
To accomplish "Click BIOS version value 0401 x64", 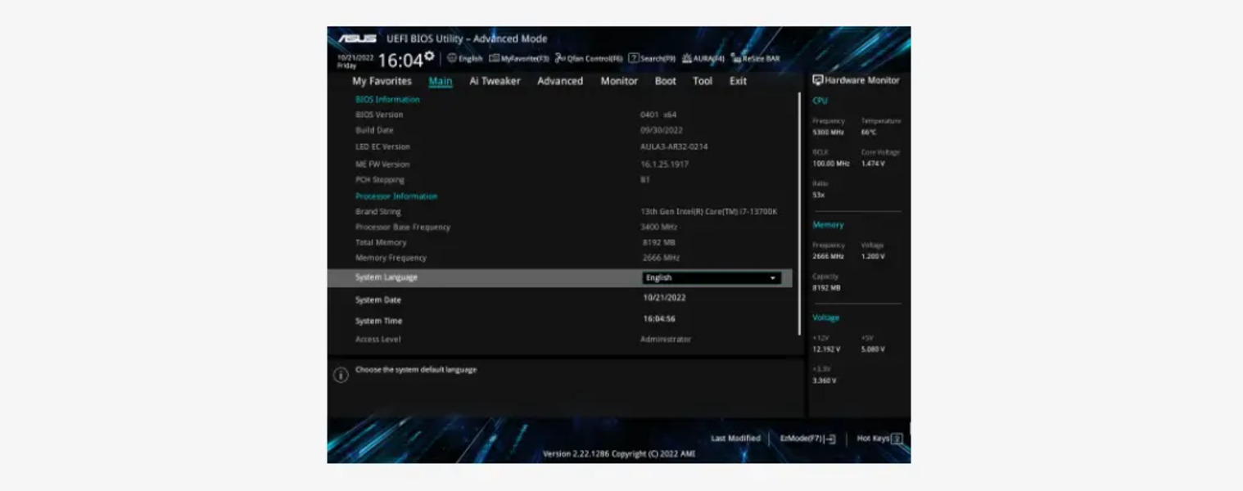I will click(658, 115).
